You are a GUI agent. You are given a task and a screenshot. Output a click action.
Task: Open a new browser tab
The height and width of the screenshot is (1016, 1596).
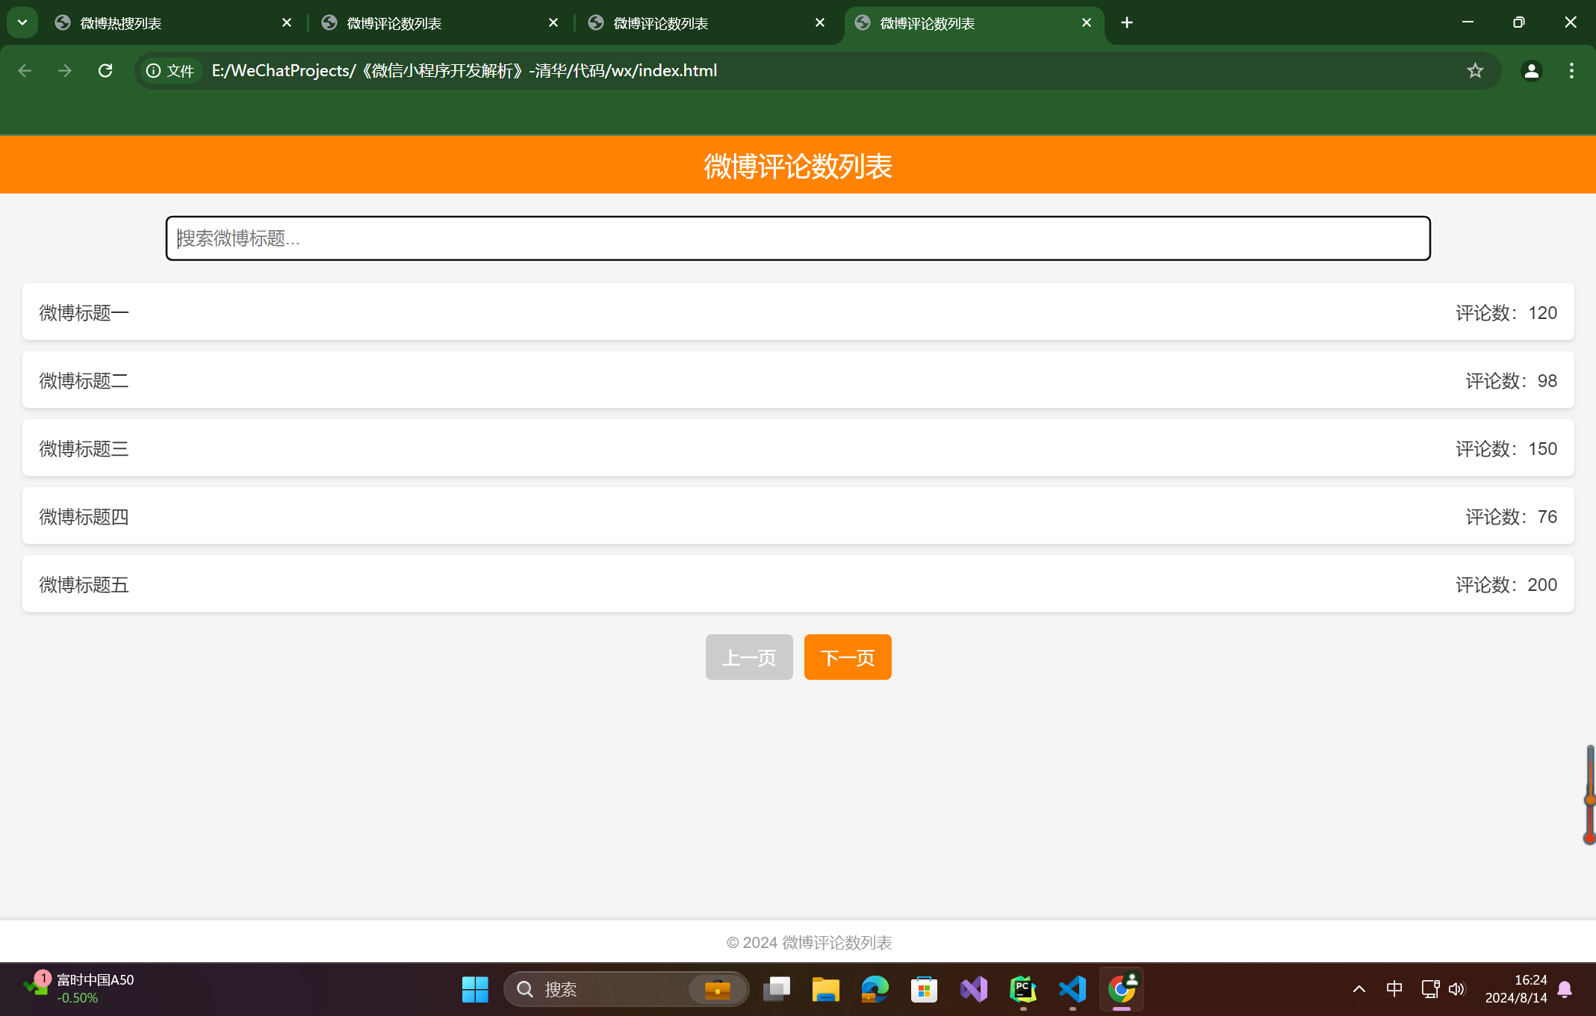(x=1126, y=23)
